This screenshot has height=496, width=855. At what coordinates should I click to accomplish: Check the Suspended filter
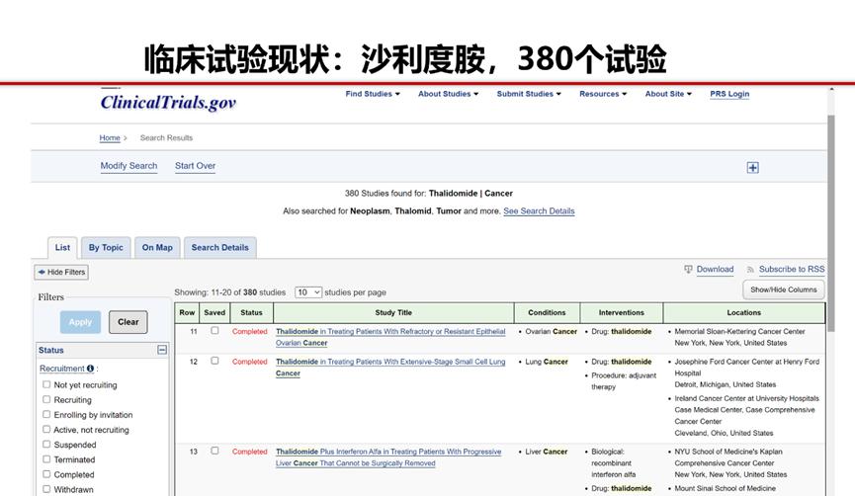(46, 445)
